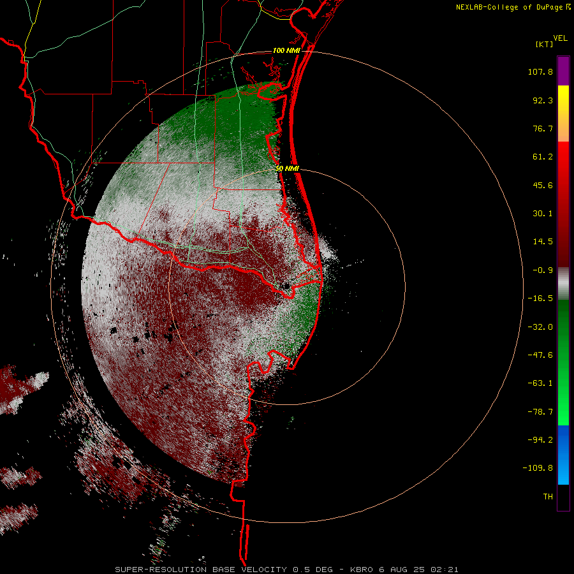Click the 30.1 legend value
Screen dimensions: 574x574
click(x=543, y=214)
